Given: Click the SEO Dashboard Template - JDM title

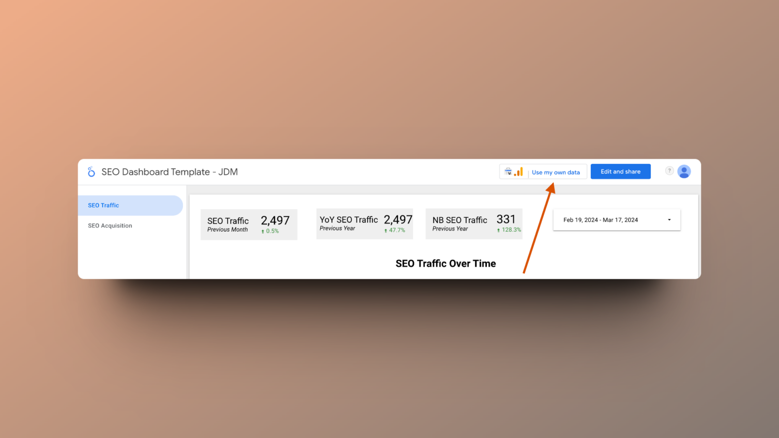Looking at the screenshot, I should click(x=169, y=172).
